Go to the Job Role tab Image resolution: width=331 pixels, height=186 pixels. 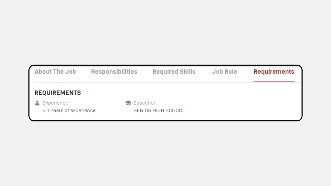tap(224, 72)
